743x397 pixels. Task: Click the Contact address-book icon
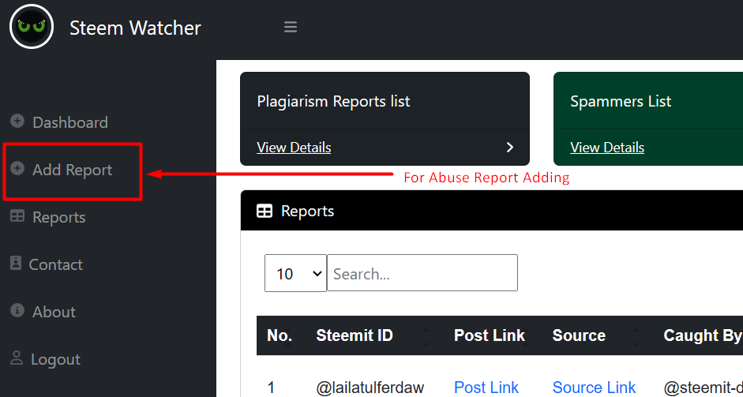(x=16, y=264)
